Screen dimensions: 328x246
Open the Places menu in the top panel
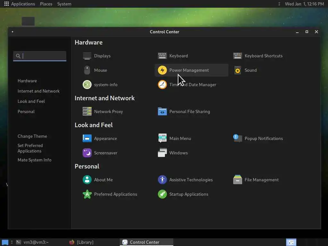(x=46, y=4)
